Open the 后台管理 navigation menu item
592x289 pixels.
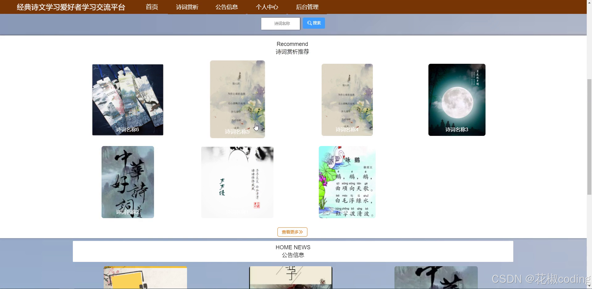[307, 7]
